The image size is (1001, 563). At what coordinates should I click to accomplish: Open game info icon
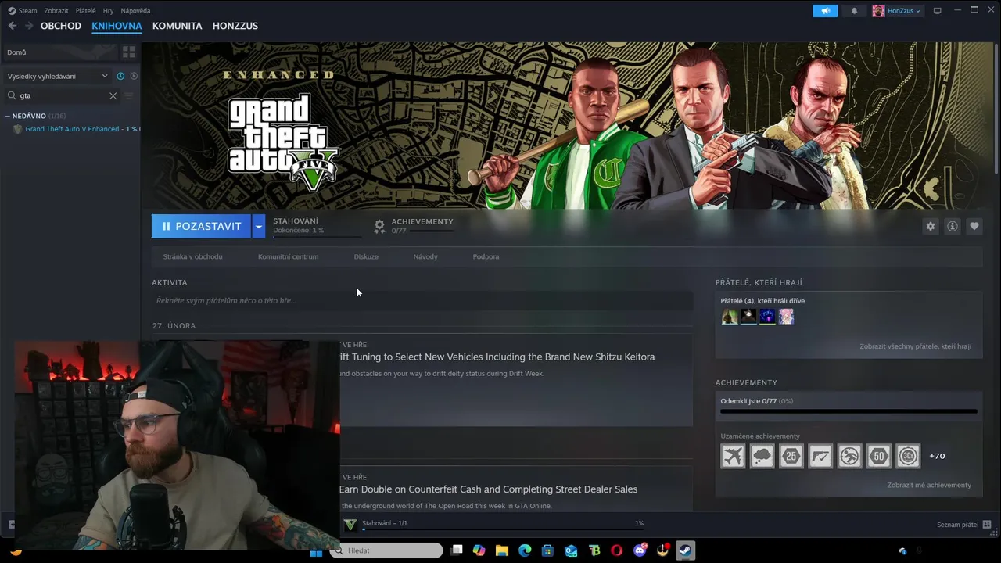click(x=953, y=226)
